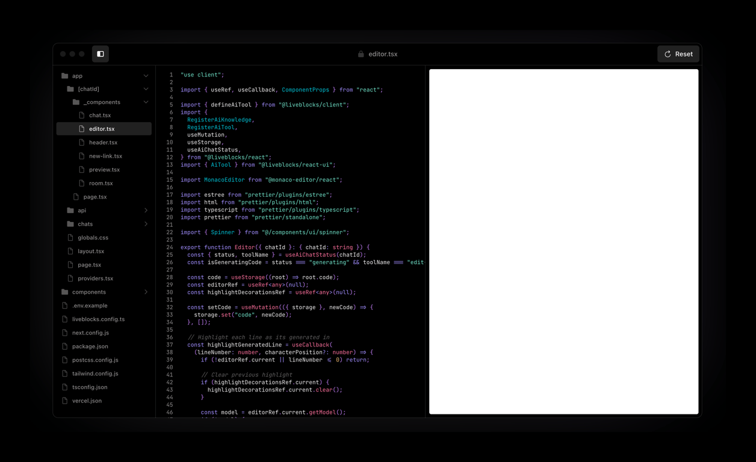
Task: Click file icon next to header.tsx
Action: [x=82, y=143]
